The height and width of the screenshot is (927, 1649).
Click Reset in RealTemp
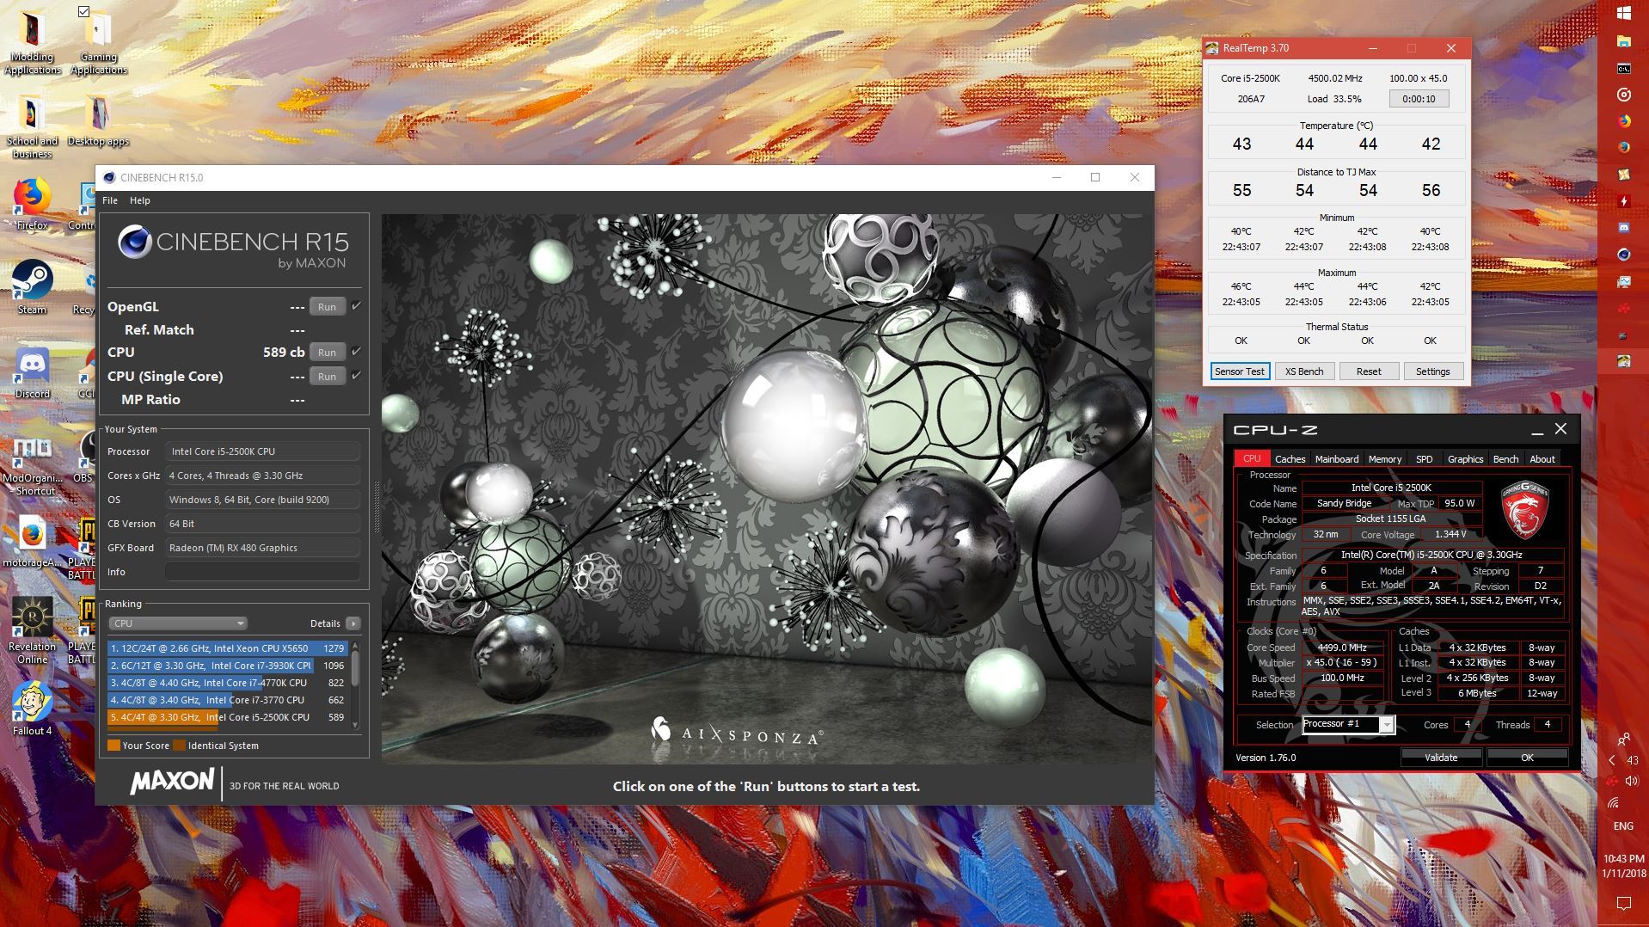(1369, 371)
